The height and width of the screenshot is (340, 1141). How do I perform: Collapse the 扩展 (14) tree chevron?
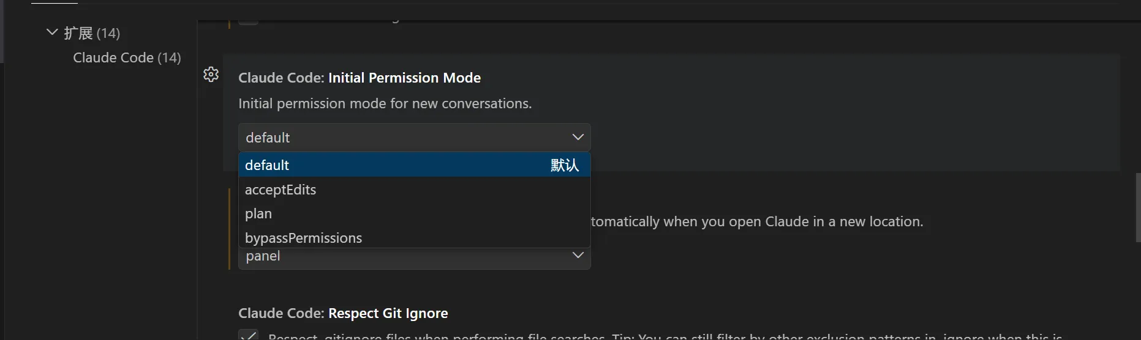[52, 32]
